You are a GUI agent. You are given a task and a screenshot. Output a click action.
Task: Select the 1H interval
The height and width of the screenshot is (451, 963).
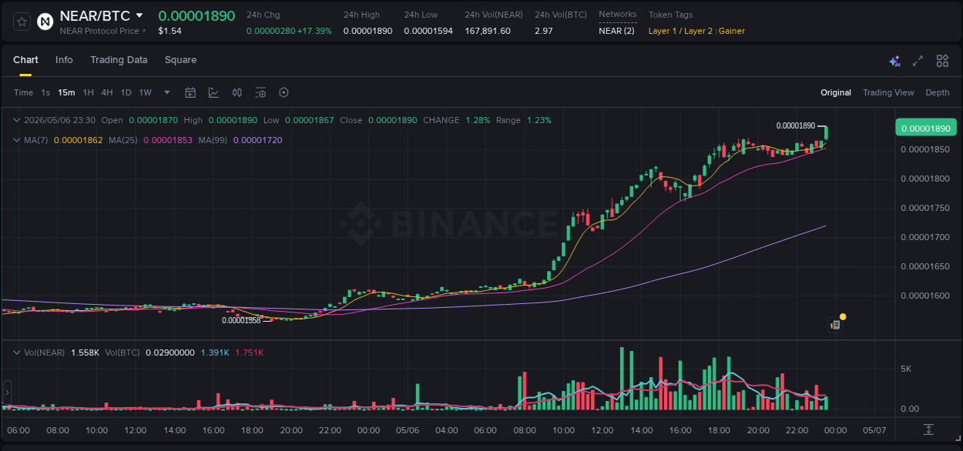point(88,92)
